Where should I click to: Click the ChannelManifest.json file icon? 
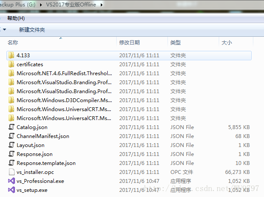click(12, 136)
